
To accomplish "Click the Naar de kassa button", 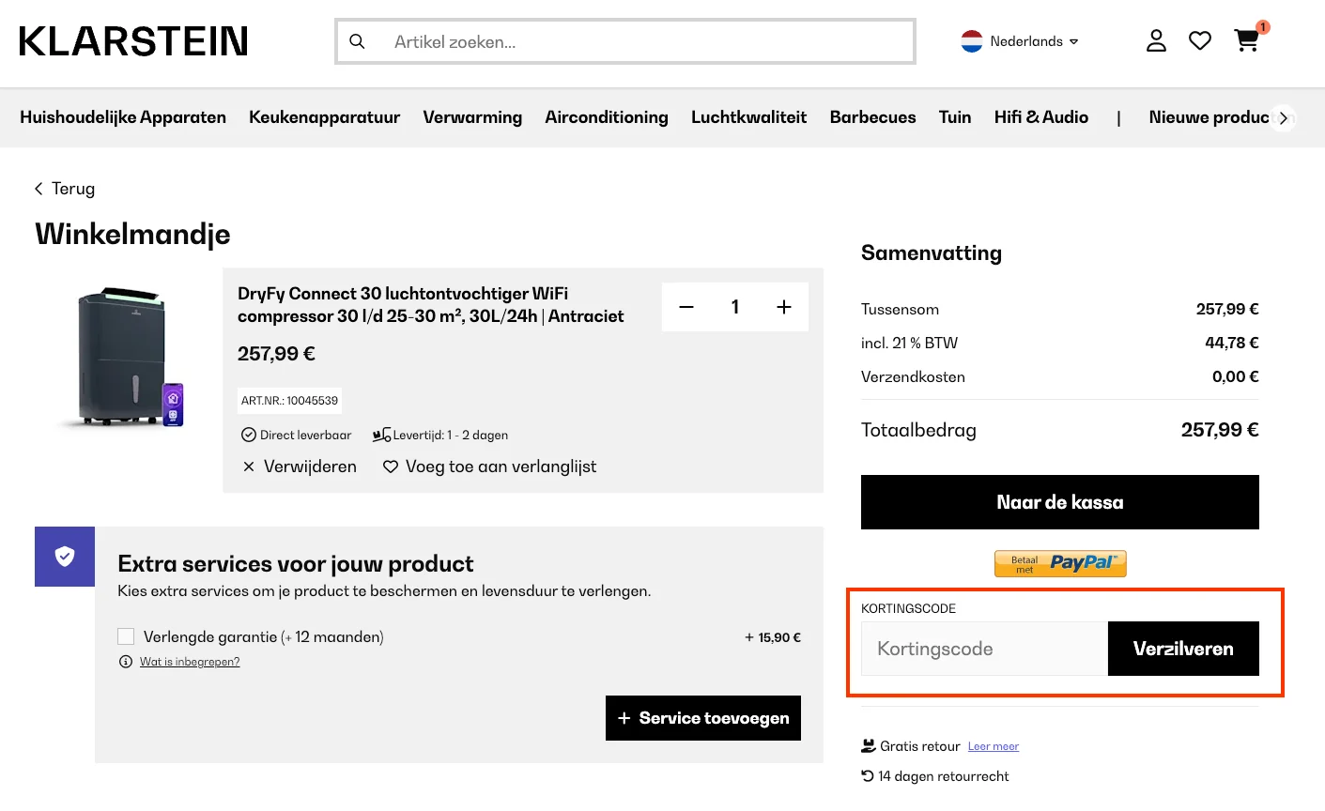I will [x=1059, y=501].
